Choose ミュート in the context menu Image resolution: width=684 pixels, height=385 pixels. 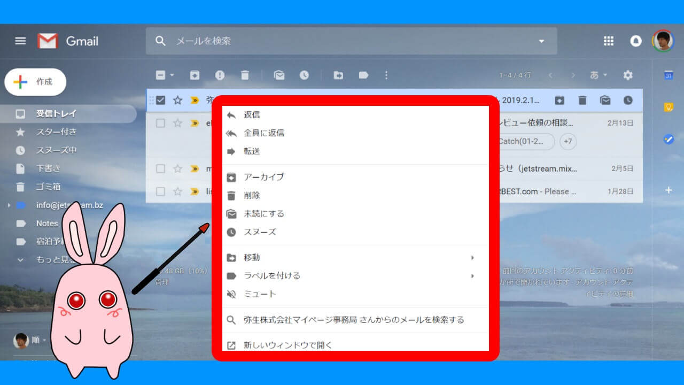(x=265, y=294)
